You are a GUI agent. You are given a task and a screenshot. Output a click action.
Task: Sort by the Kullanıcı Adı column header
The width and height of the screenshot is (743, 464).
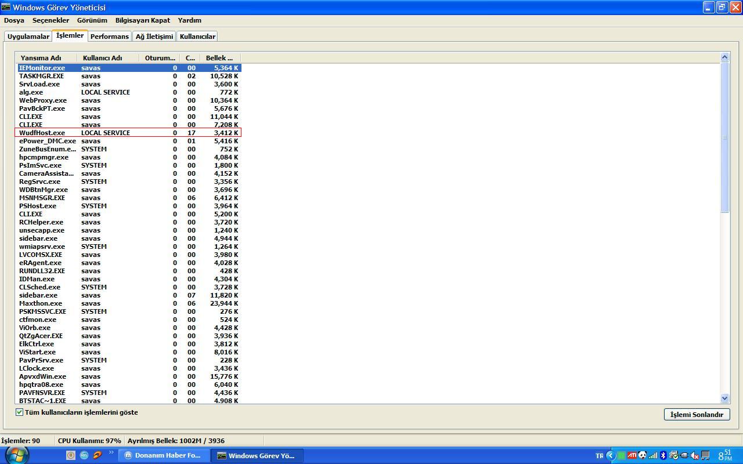pyautogui.click(x=108, y=58)
